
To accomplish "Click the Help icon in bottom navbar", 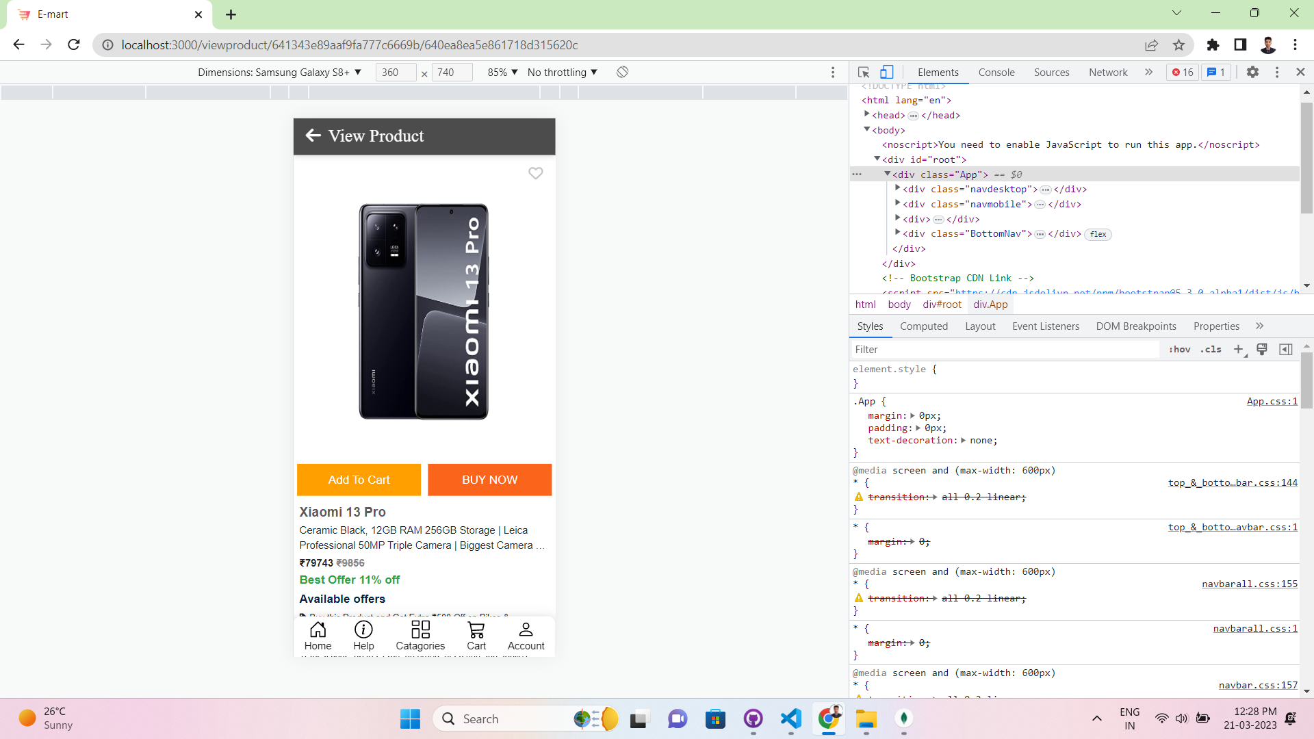I will point(363,635).
